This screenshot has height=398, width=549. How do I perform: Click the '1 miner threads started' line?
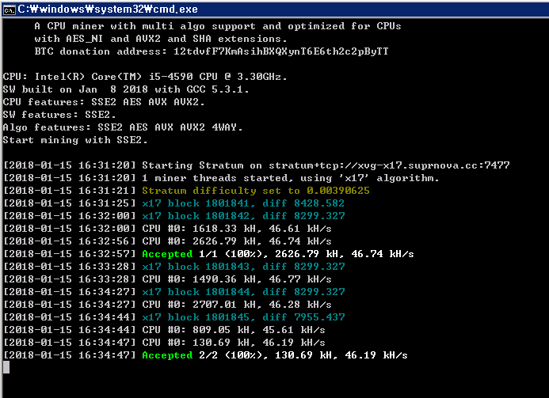point(221,178)
